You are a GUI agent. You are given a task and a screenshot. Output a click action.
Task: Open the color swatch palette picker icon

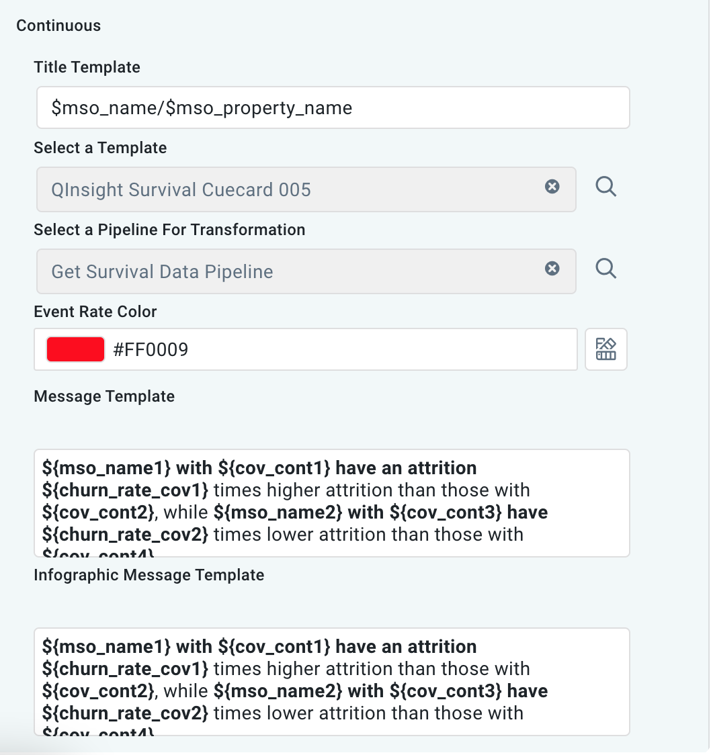pyautogui.click(x=605, y=349)
